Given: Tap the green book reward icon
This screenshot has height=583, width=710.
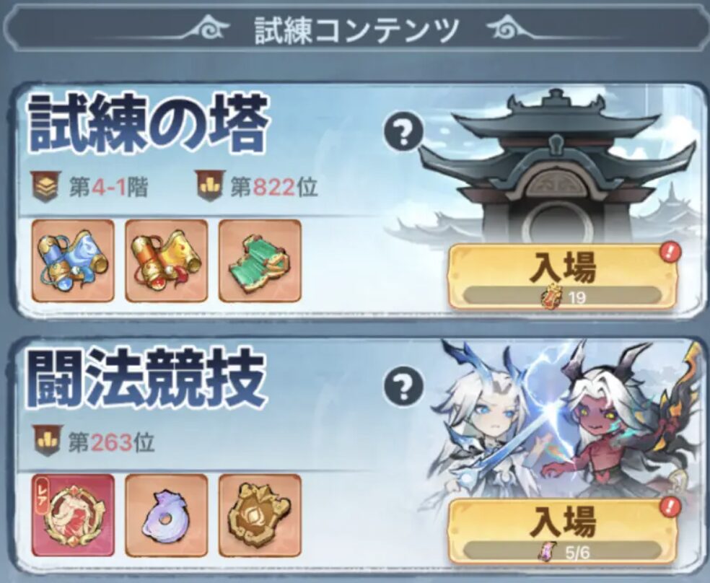Looking at the screenshot, I should coord(260,260).
